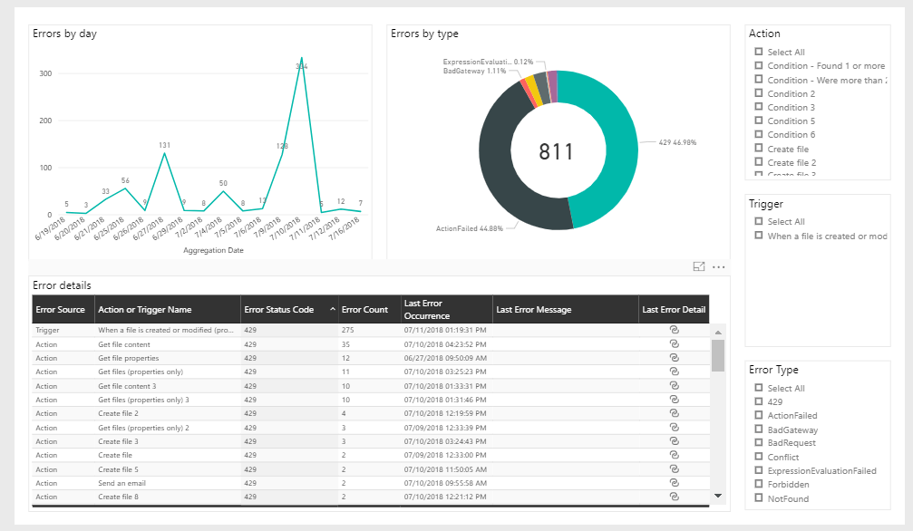Check BadRequest in Error Type filter
The image size is (913, 531).
click(x=759, y=442)
